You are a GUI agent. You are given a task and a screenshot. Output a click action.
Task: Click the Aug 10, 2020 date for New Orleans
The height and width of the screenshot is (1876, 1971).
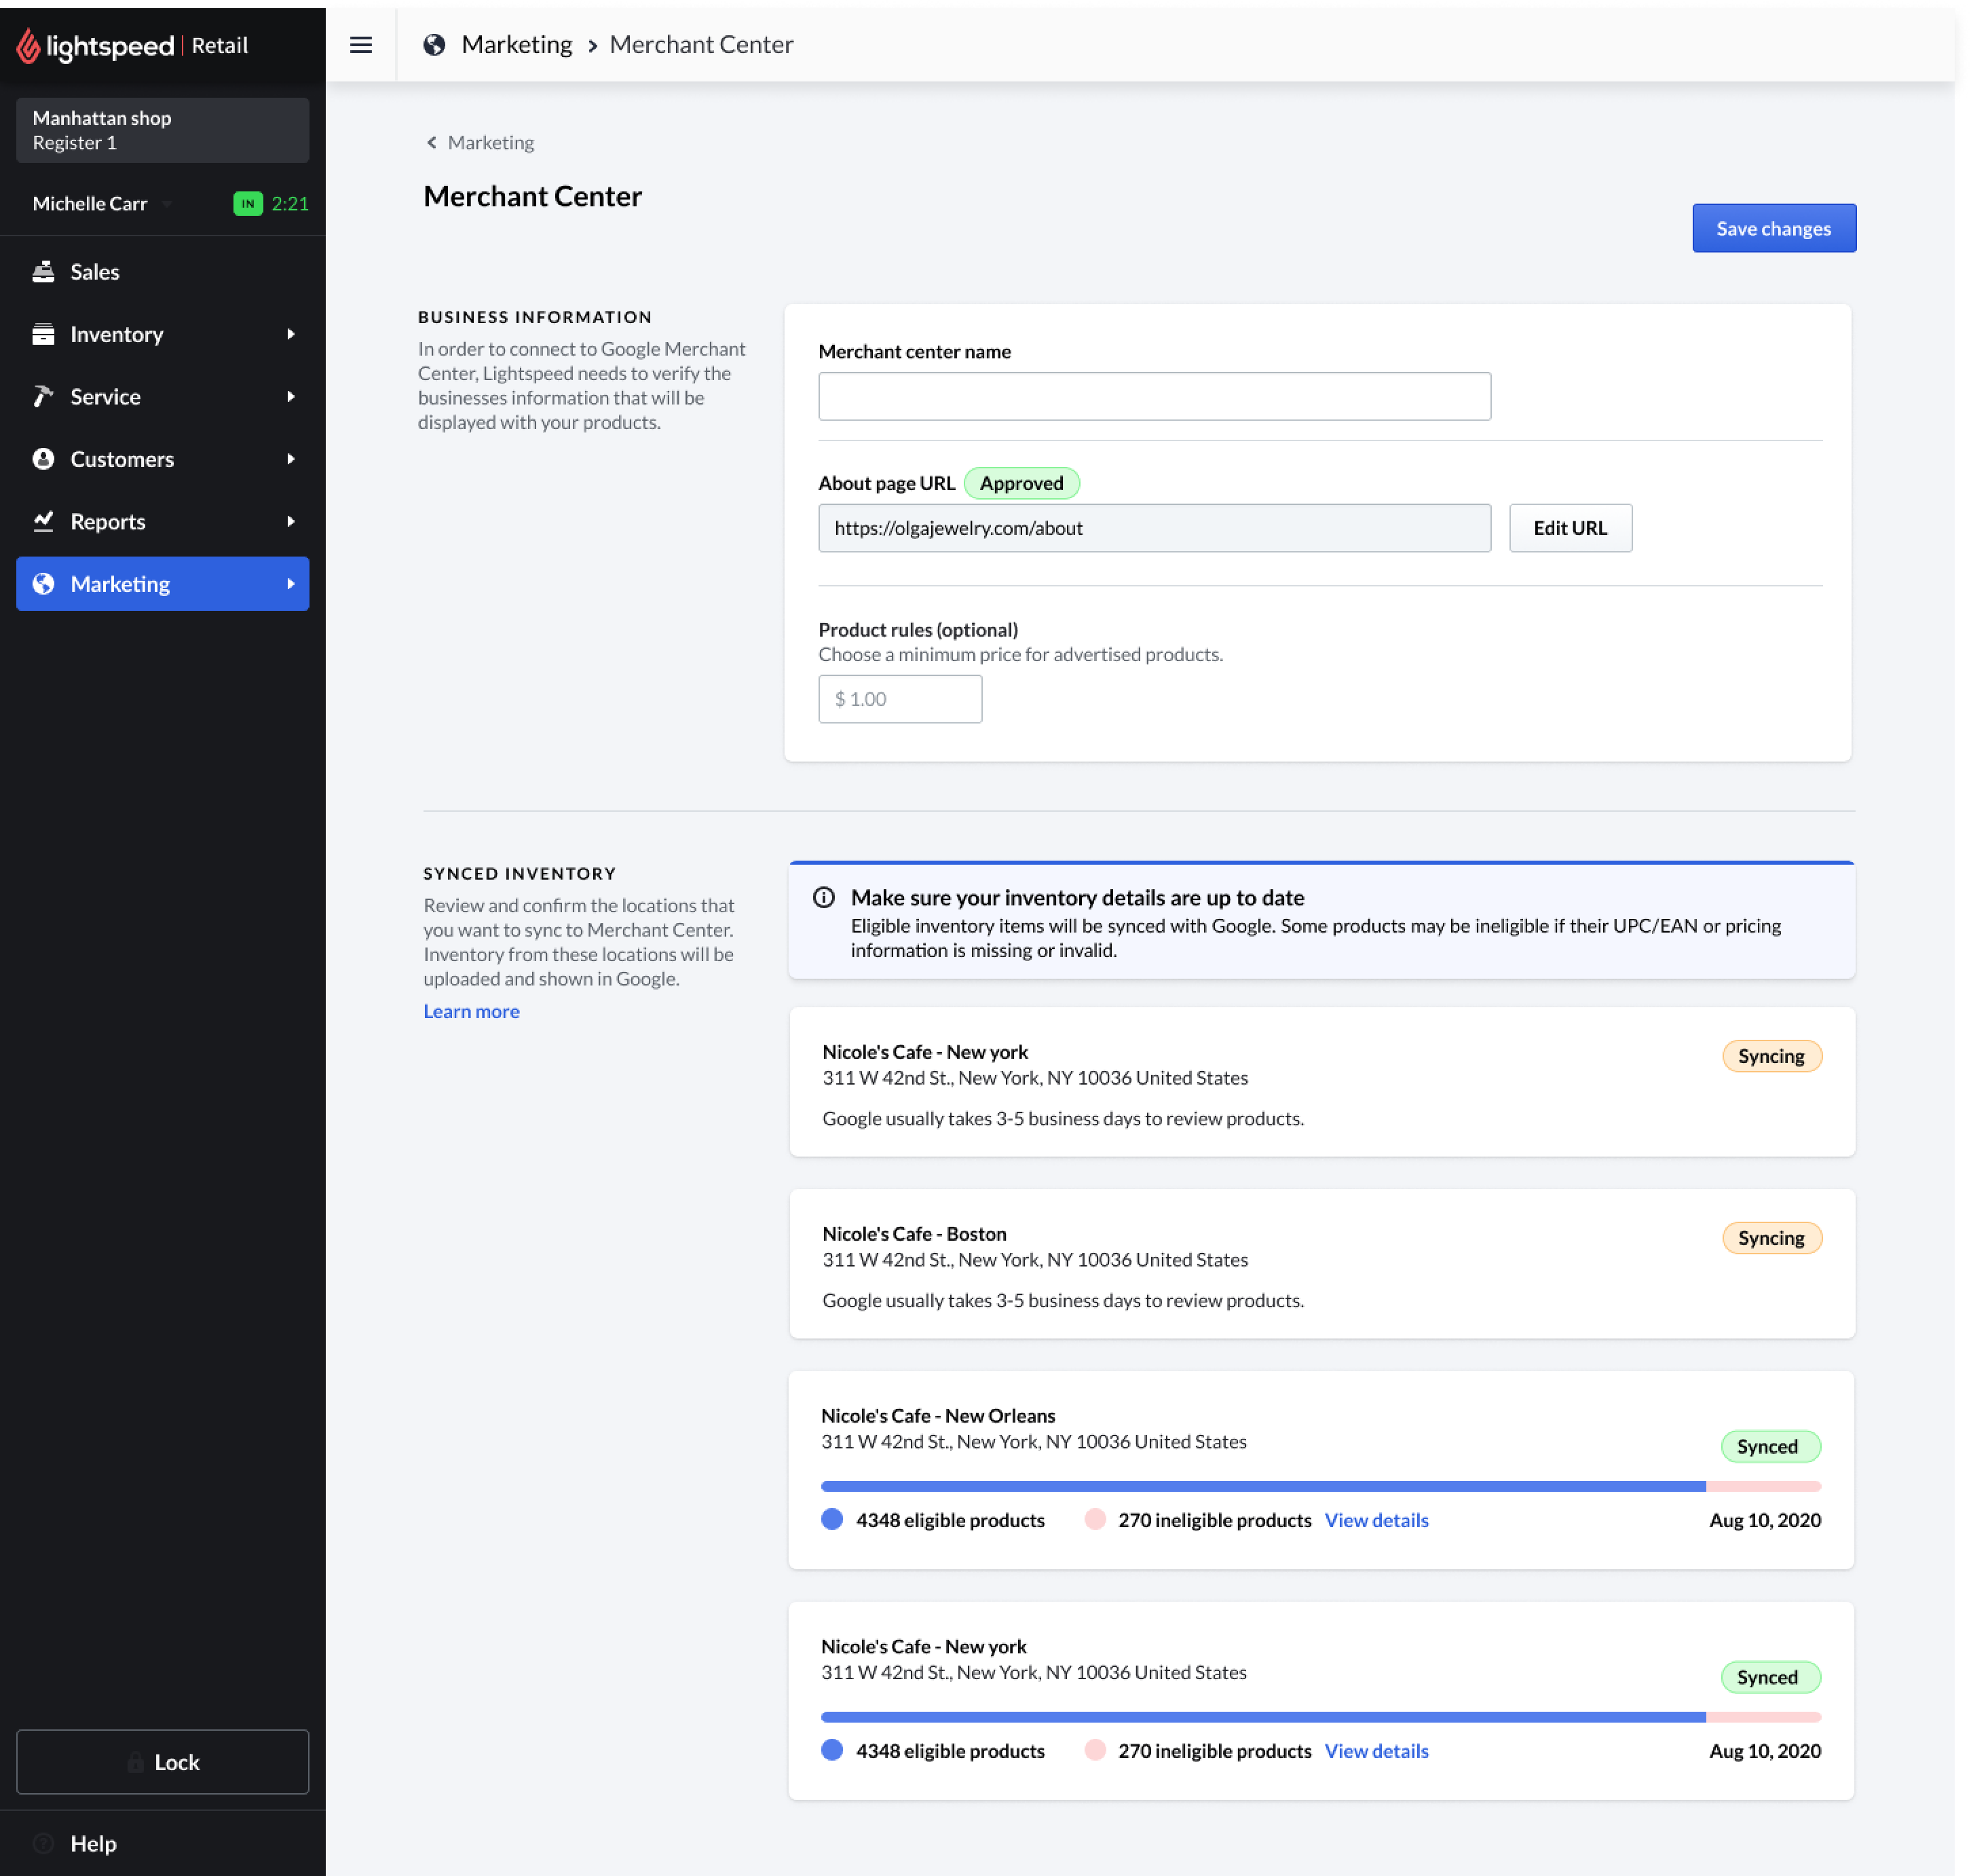tap(1765, 1520)
